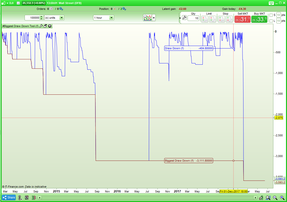Open the 1 hour timeframe dropdown
Viewport: 287px width, 202px height.
click(104, 18)
